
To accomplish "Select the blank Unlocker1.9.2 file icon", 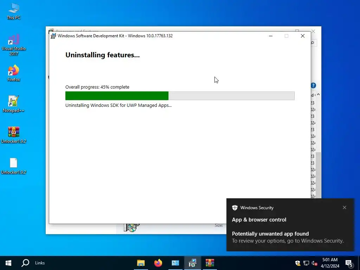I will pos(14,166).
